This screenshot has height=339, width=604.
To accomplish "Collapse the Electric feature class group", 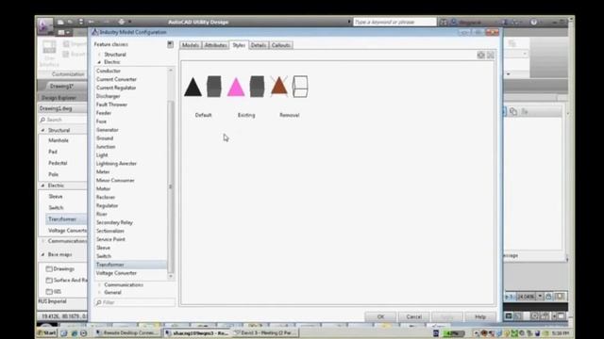I will (99, 62).
